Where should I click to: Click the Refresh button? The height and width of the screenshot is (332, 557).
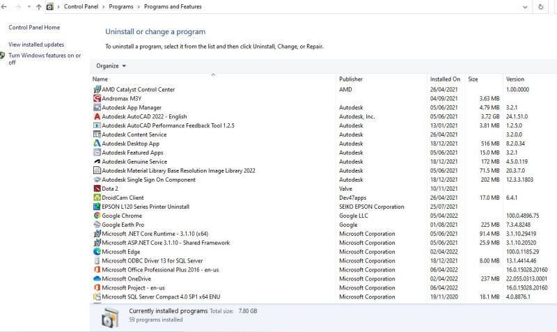541,7
